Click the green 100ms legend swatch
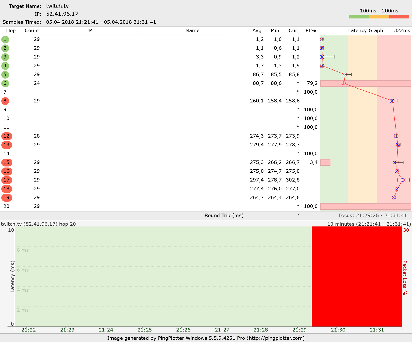Viewport: 412px width, 342px height. (x=359, y=17)
